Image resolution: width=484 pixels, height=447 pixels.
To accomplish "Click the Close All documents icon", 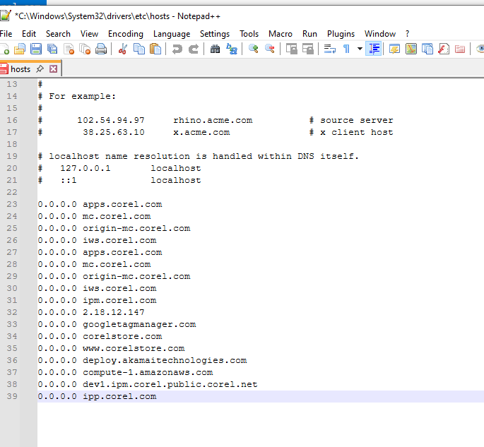I will click(x=85, y=49).
